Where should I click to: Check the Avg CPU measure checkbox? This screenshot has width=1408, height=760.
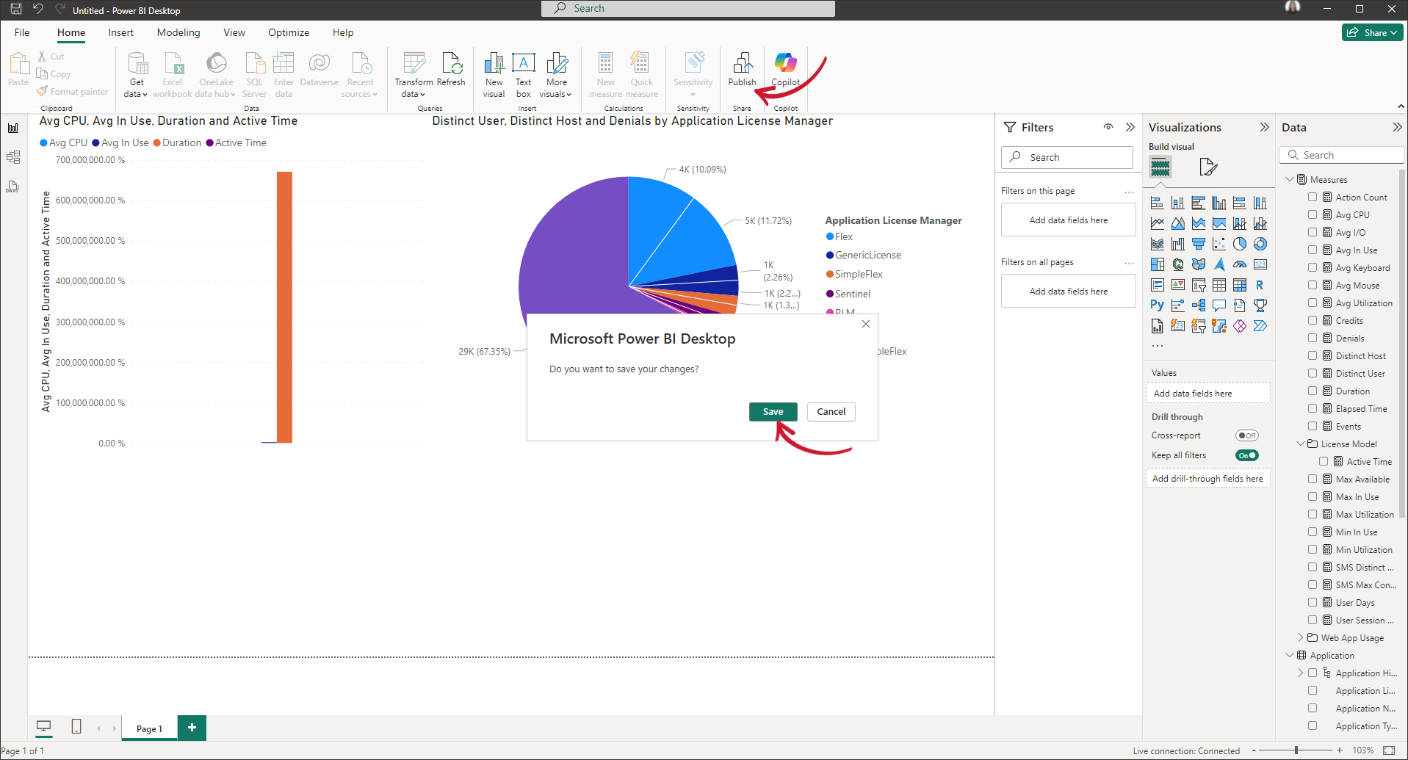click(x=1313, y=214)
